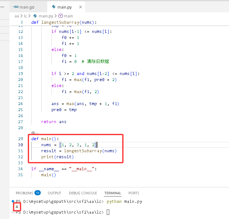Click the 'if __name__ == "__main__":' line

click(64, 169)
